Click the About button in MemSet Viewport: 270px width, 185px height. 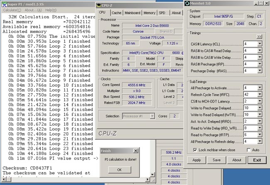[x=237, y=160]
